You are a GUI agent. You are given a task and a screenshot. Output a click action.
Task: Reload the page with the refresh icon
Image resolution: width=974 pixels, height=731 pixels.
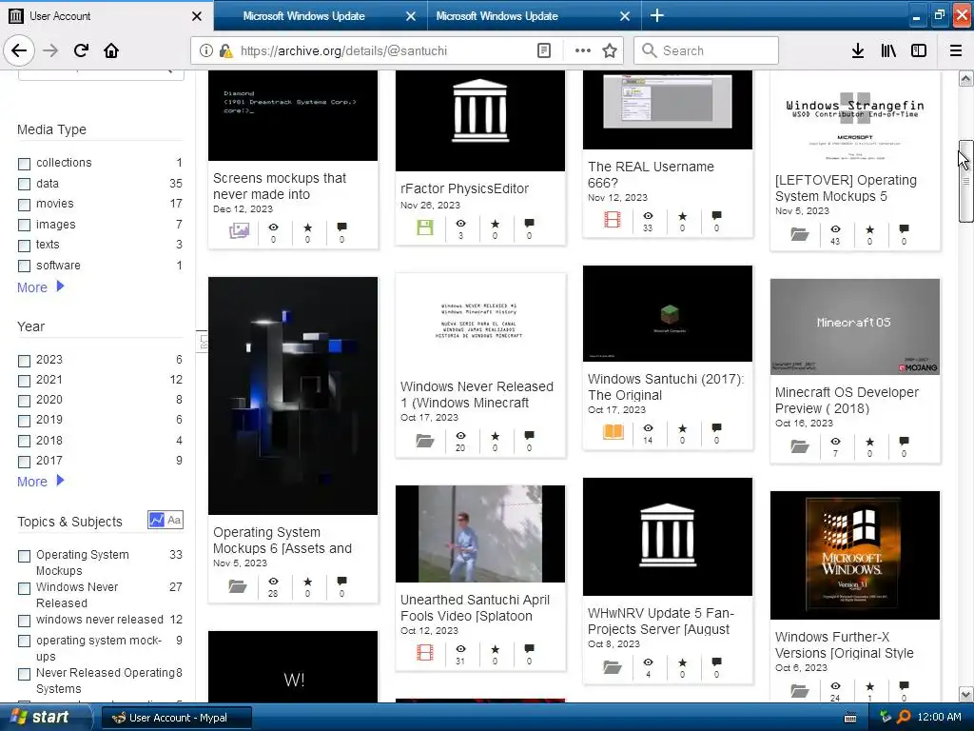pyautogui.click(x=81, y=50)
